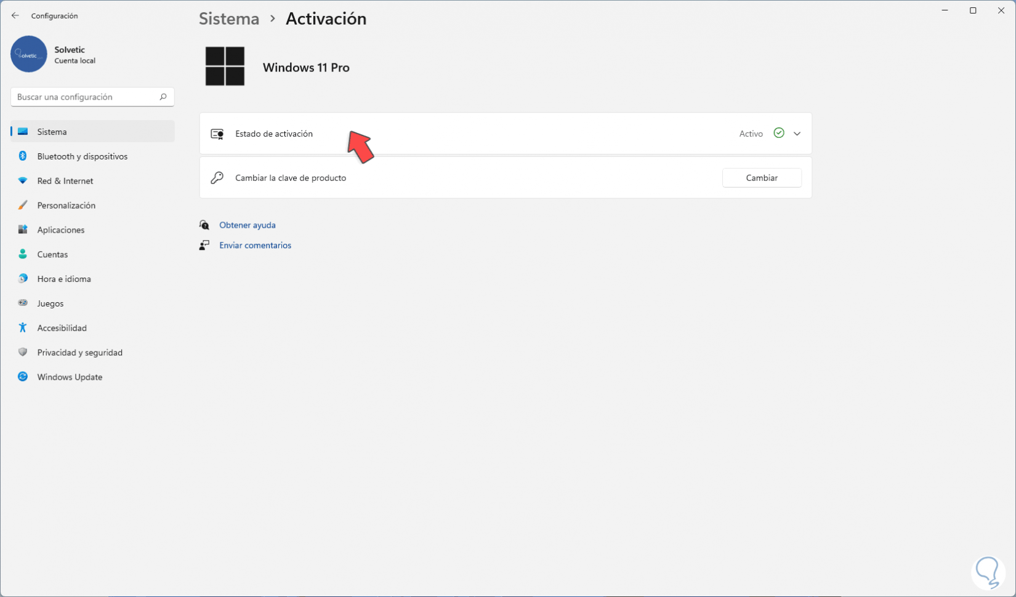Click the product key icon

coord(217,178)
